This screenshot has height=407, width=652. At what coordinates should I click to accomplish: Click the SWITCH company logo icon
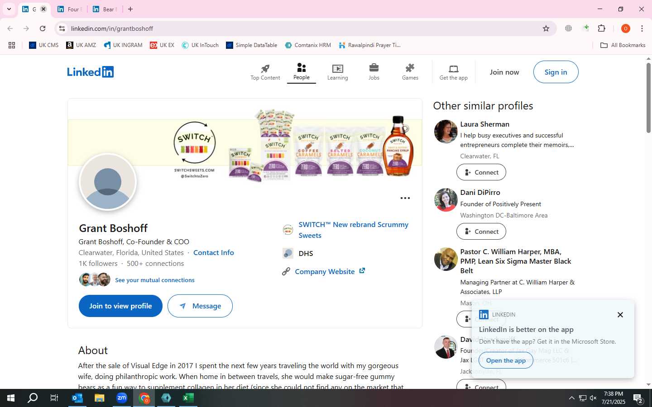[288, 230]
